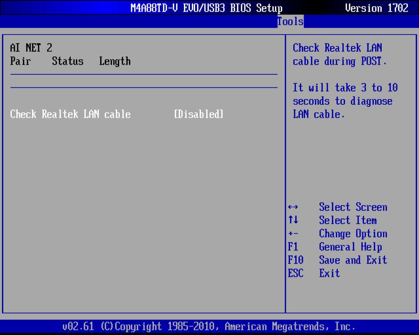Enable the Realtek LAN cable check
The width and height of the screenshot is (419, 335).
point(198,114)
